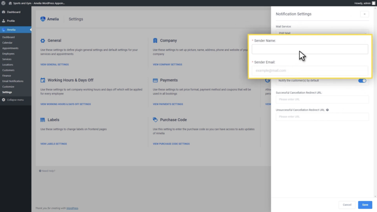Open Services in sidebar
The width and height of the screenshot is (377, 212).
[x=7, y=59]
